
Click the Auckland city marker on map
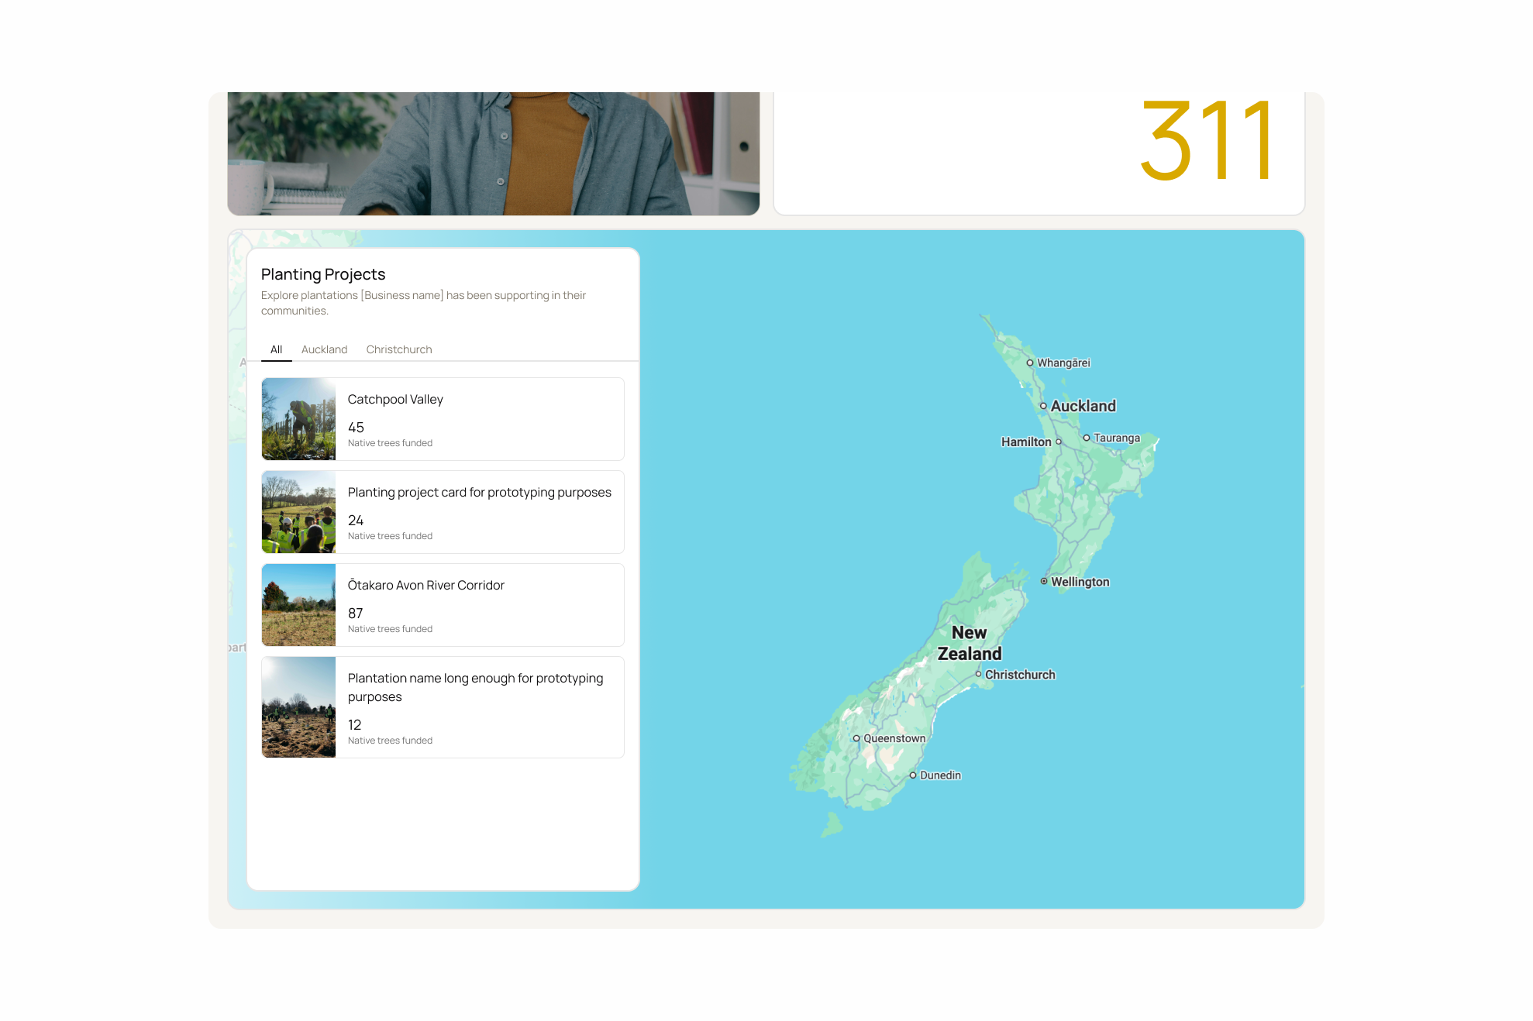(1043, 406)
